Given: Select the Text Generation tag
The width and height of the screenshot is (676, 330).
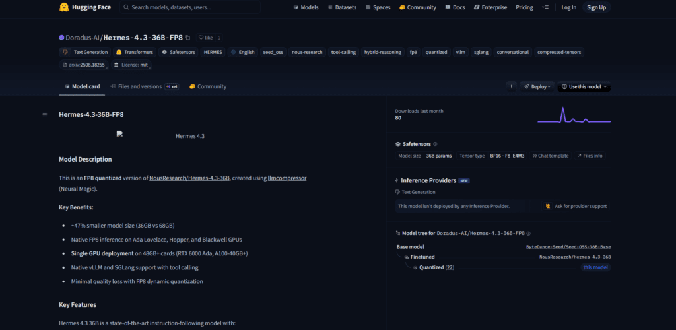Looking at the screenshot, I should pos(85,52).
